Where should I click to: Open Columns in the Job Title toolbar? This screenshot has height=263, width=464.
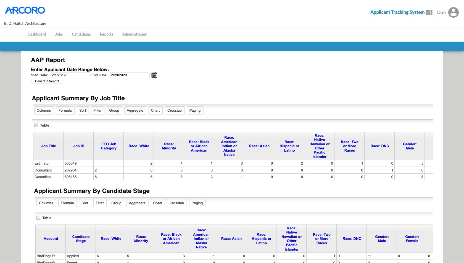click(44, 111)
